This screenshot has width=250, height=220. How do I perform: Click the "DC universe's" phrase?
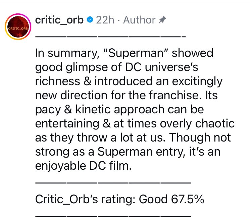(x=161, y=67)
